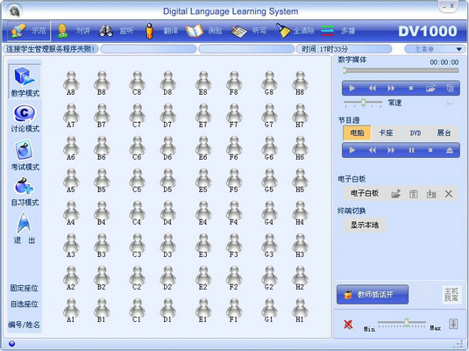The image size is (469, 351).
Task: Stop the program source device
Action: tap(430, 150)
